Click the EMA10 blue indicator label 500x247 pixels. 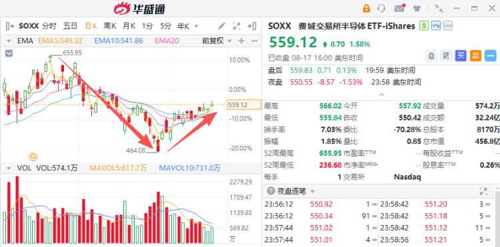pyautogui.click(x=119, y=41)
